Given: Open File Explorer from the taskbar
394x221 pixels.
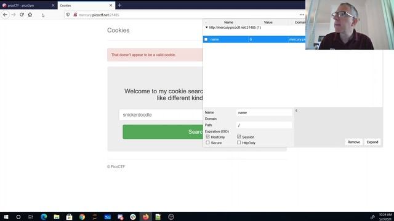Looking at the screenshot, I should 57,217.
